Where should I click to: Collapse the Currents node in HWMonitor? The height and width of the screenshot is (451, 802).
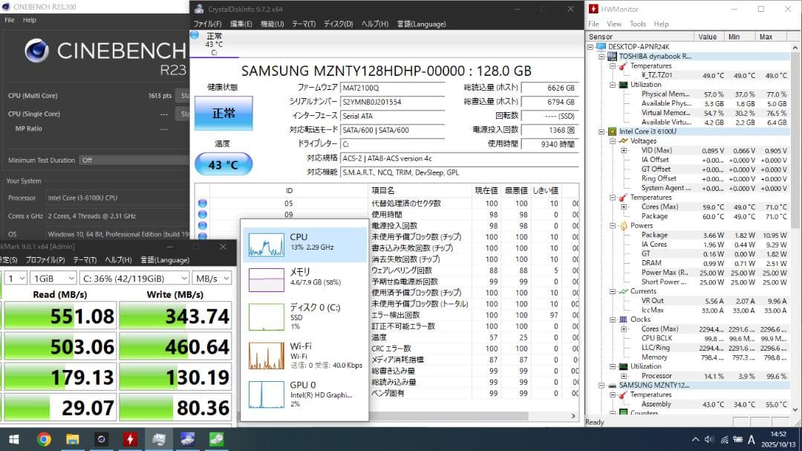(x=613, y=291)
